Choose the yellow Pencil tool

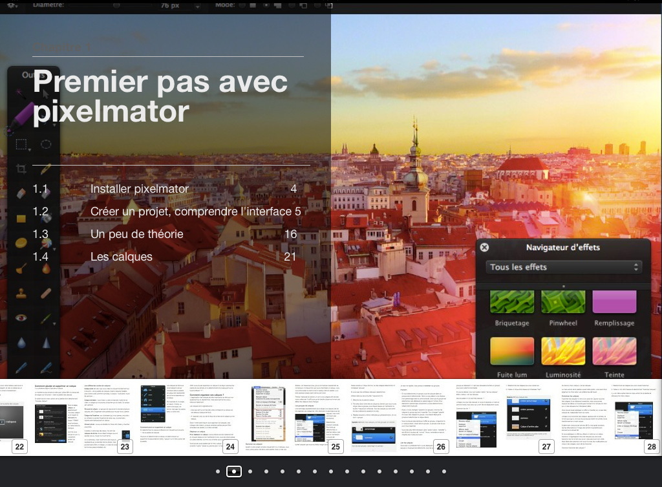click(46, 169)
